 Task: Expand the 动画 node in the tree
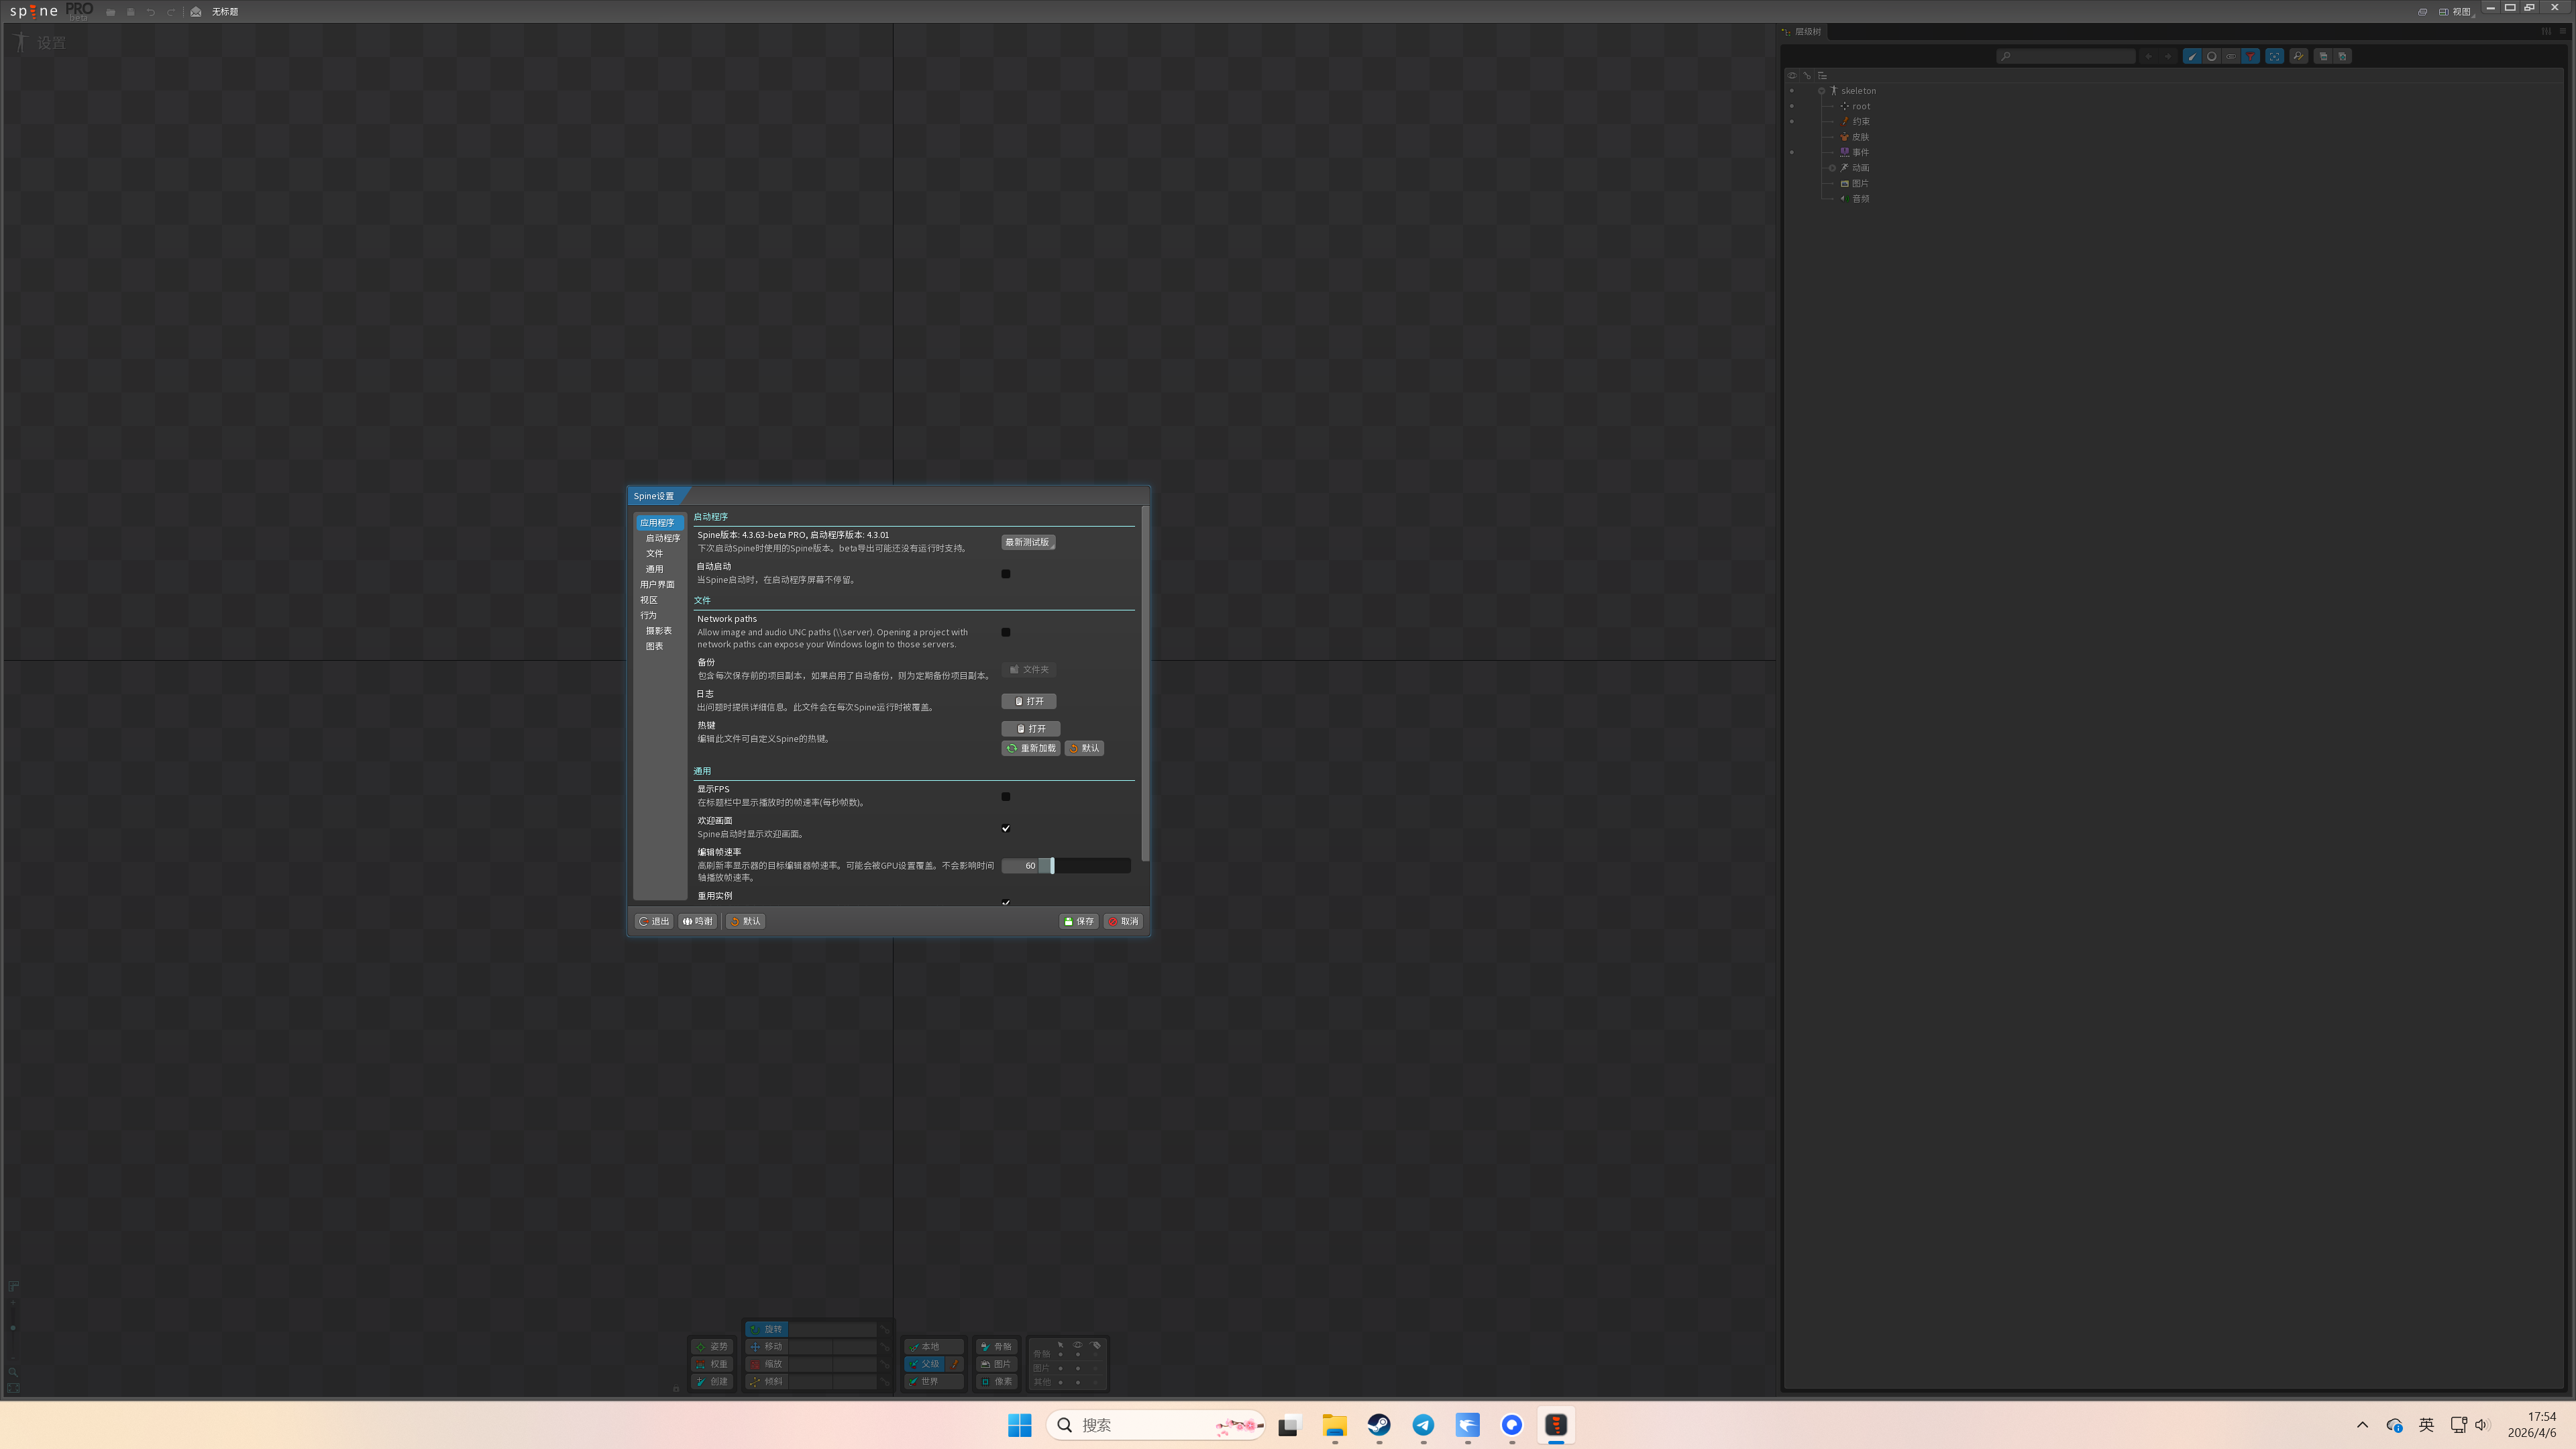(1832, 168)
